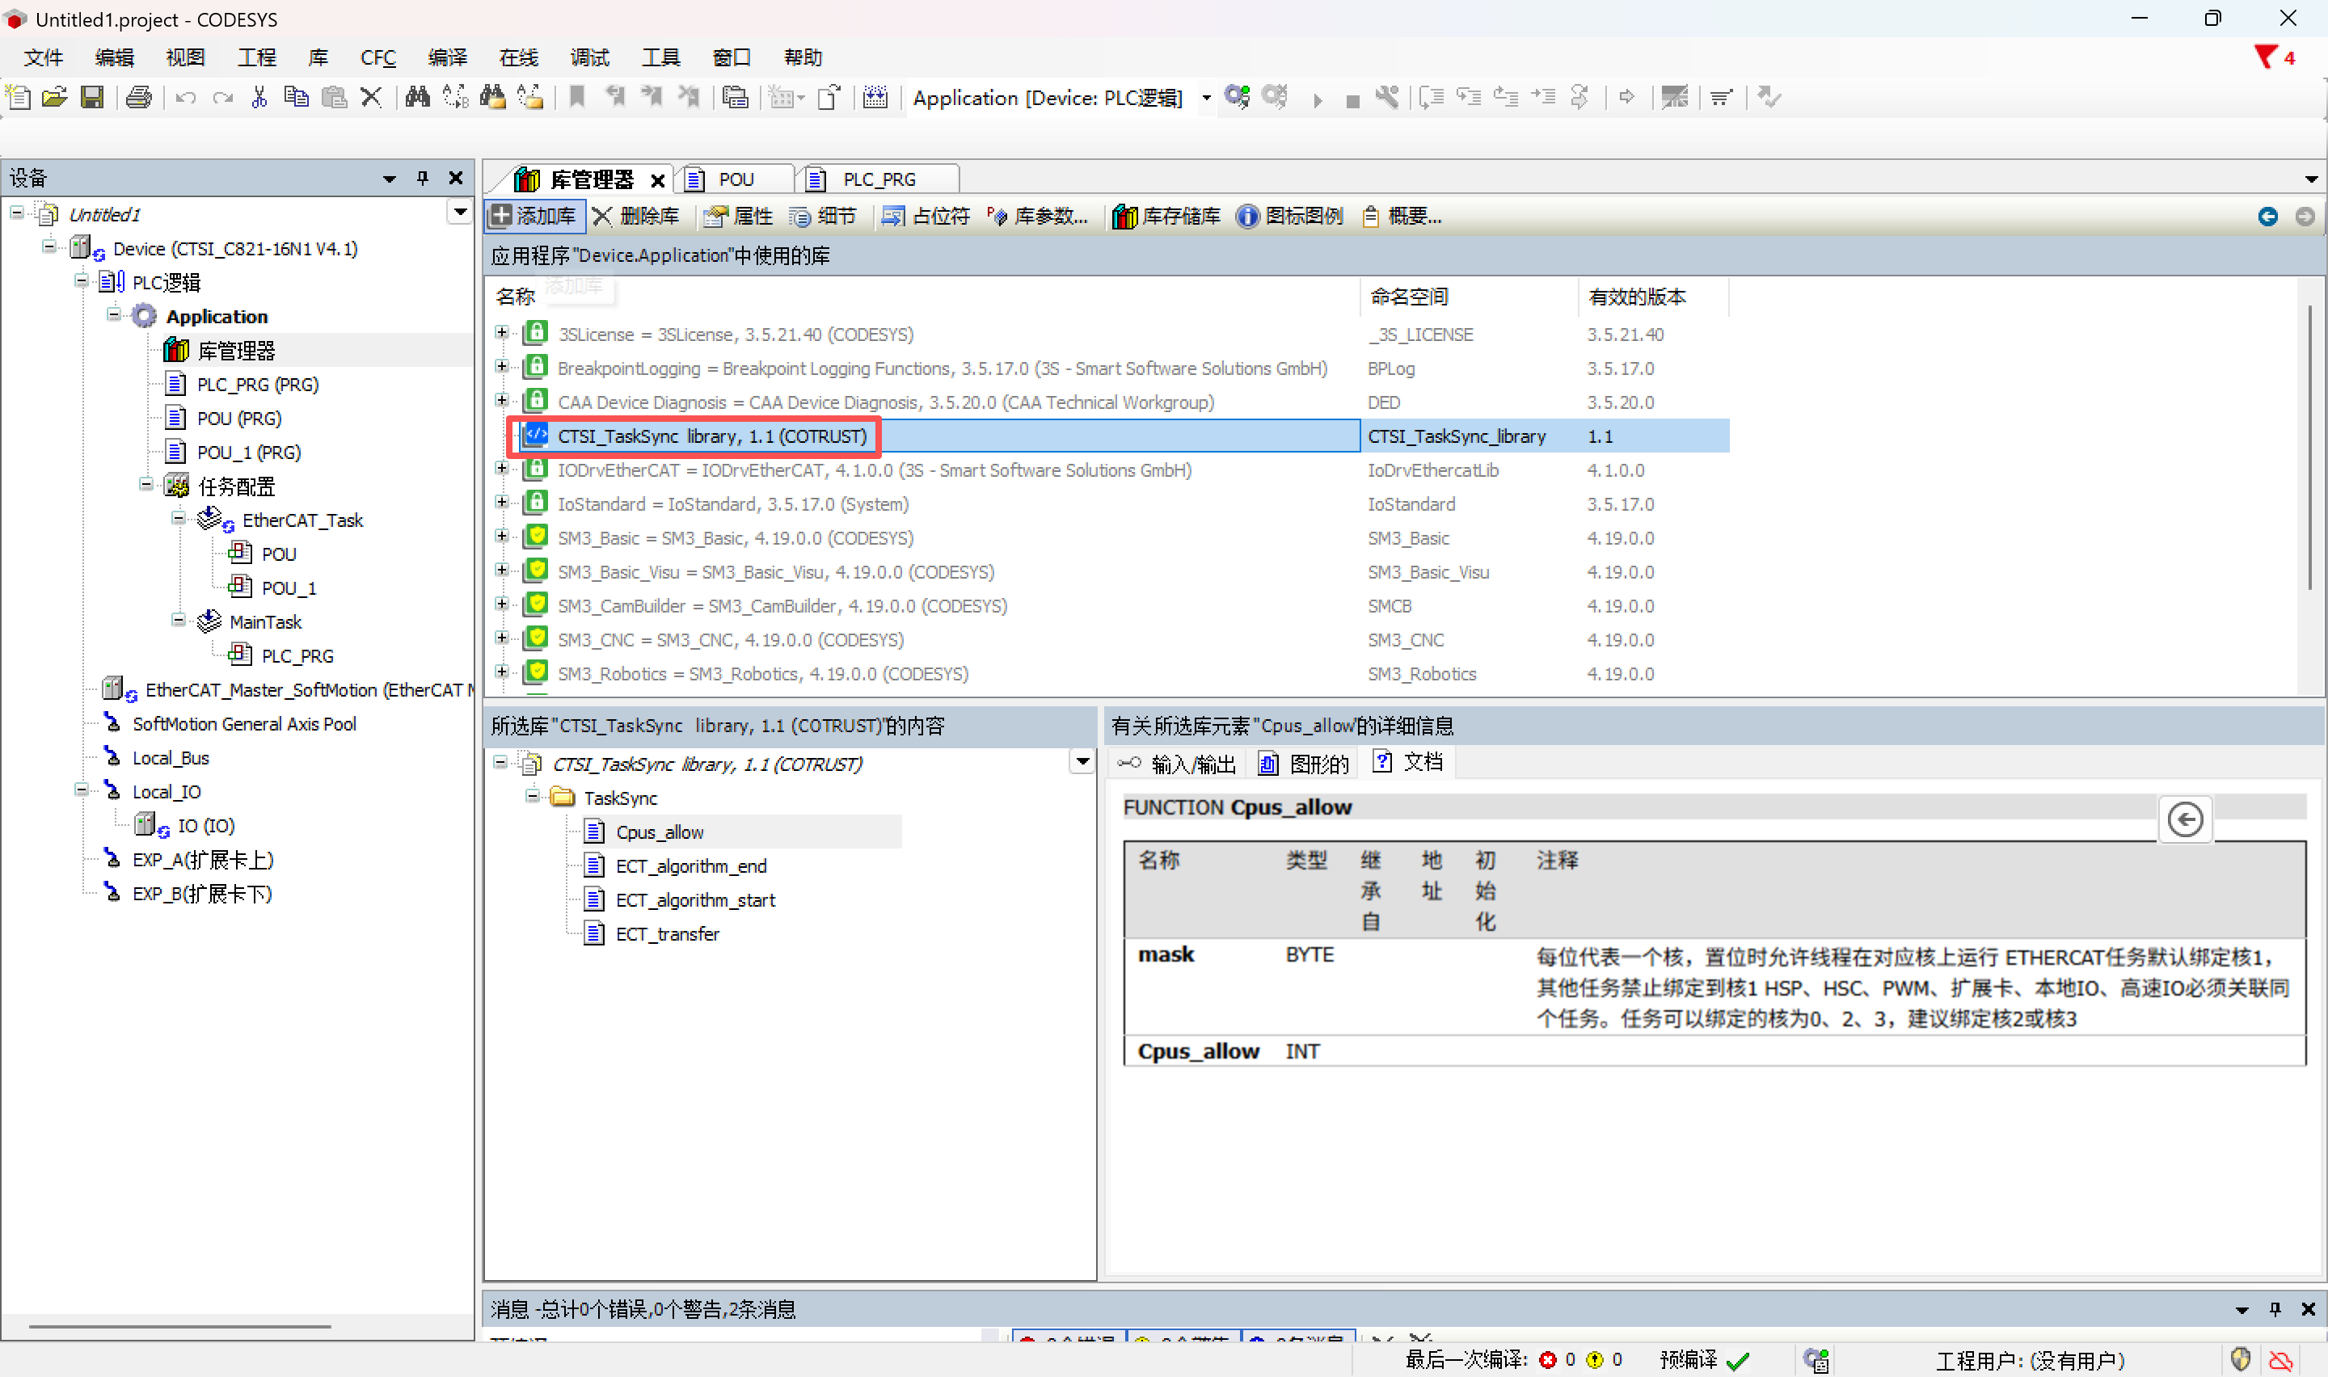Open the editor tab list dropdown
The width and height of the screenshot is (2328, 1377).
point(2310,179)
